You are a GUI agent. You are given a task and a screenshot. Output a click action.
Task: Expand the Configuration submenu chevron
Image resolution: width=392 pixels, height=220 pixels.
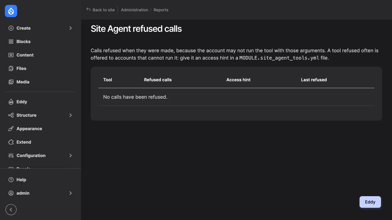tap(70, 156)
